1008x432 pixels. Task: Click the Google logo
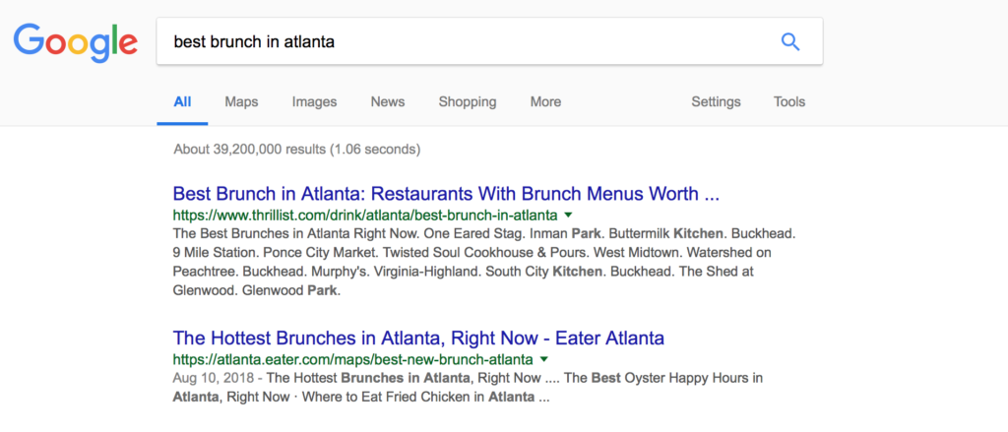(75, 42)
